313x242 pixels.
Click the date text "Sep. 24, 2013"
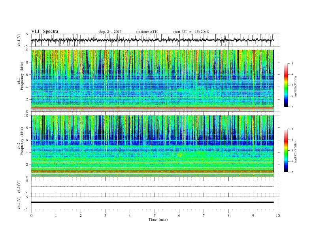tap(110, 32)
